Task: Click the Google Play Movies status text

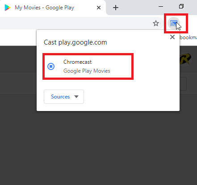Action: [x=87, y=71]
